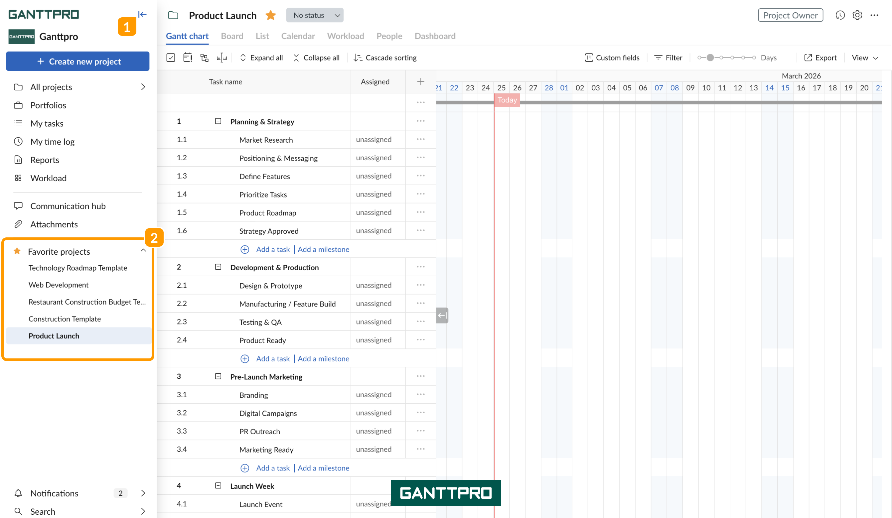Click the add column plus icon
892x518 pixels.
tap(420, 82)
